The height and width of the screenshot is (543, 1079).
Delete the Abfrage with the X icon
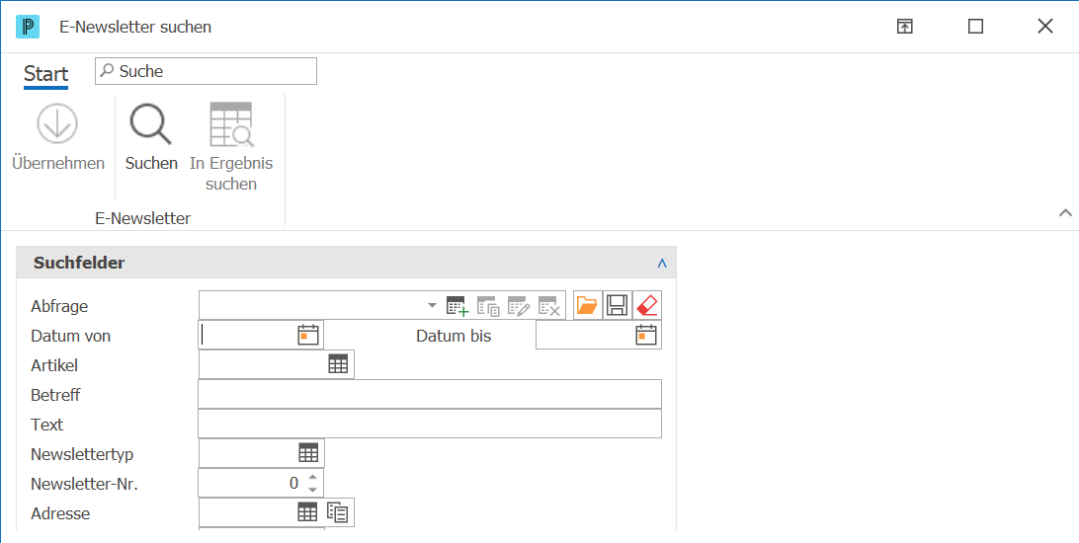(549, 306)
